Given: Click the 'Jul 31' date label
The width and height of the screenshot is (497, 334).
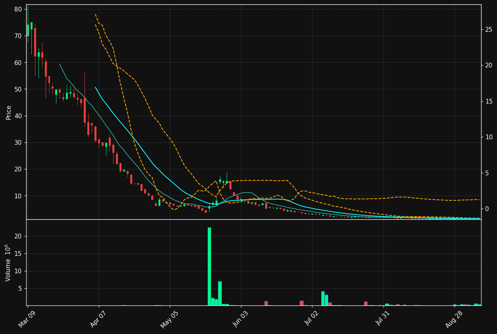Looking at the screenshot, I should coord(383,319).
